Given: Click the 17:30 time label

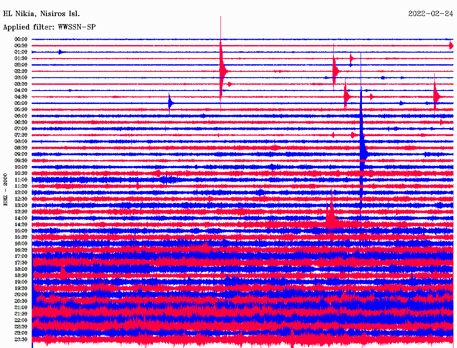Looking at the screenshot, I should 21,263.
